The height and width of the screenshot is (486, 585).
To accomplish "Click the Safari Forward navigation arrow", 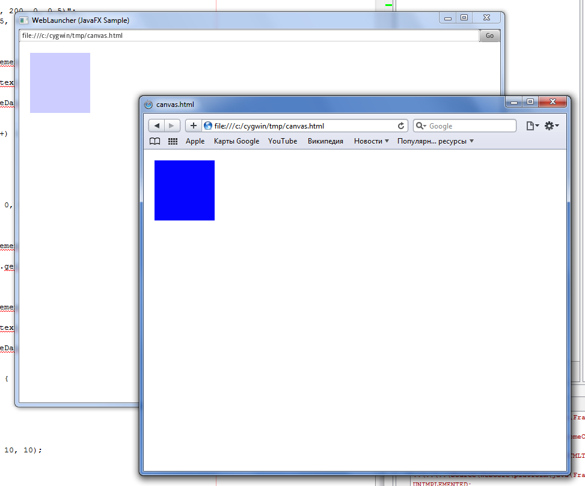I will (x=172, y=126).
